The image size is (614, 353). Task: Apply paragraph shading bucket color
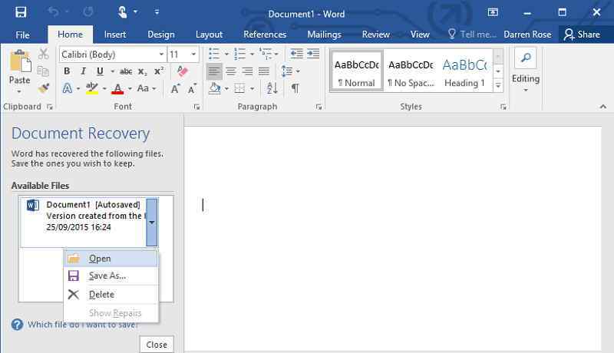[214, 88]
